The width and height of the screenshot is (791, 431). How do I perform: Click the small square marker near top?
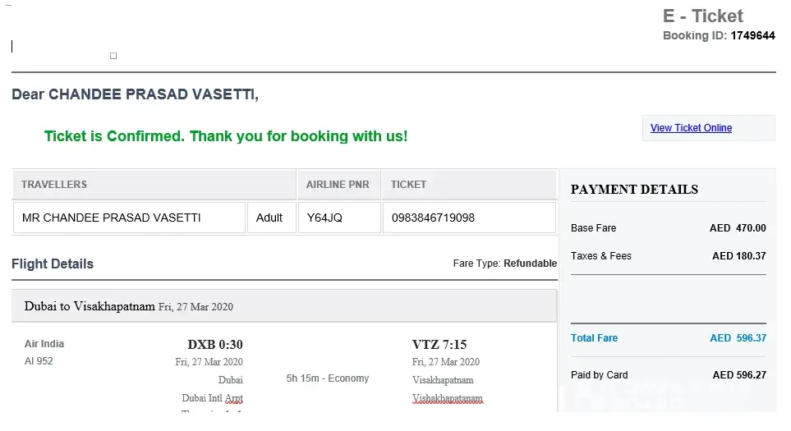[x=113, y=56]
